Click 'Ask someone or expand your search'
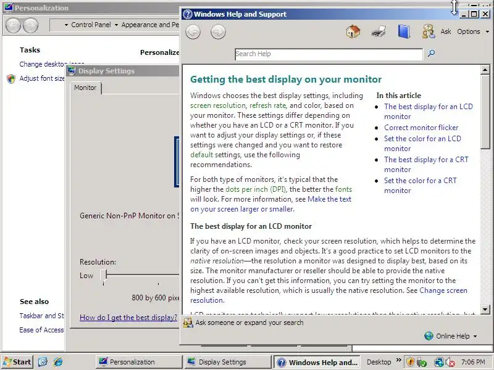Image resolution: width=494 pixels, height=370 pixels. [x=249, y=323]
